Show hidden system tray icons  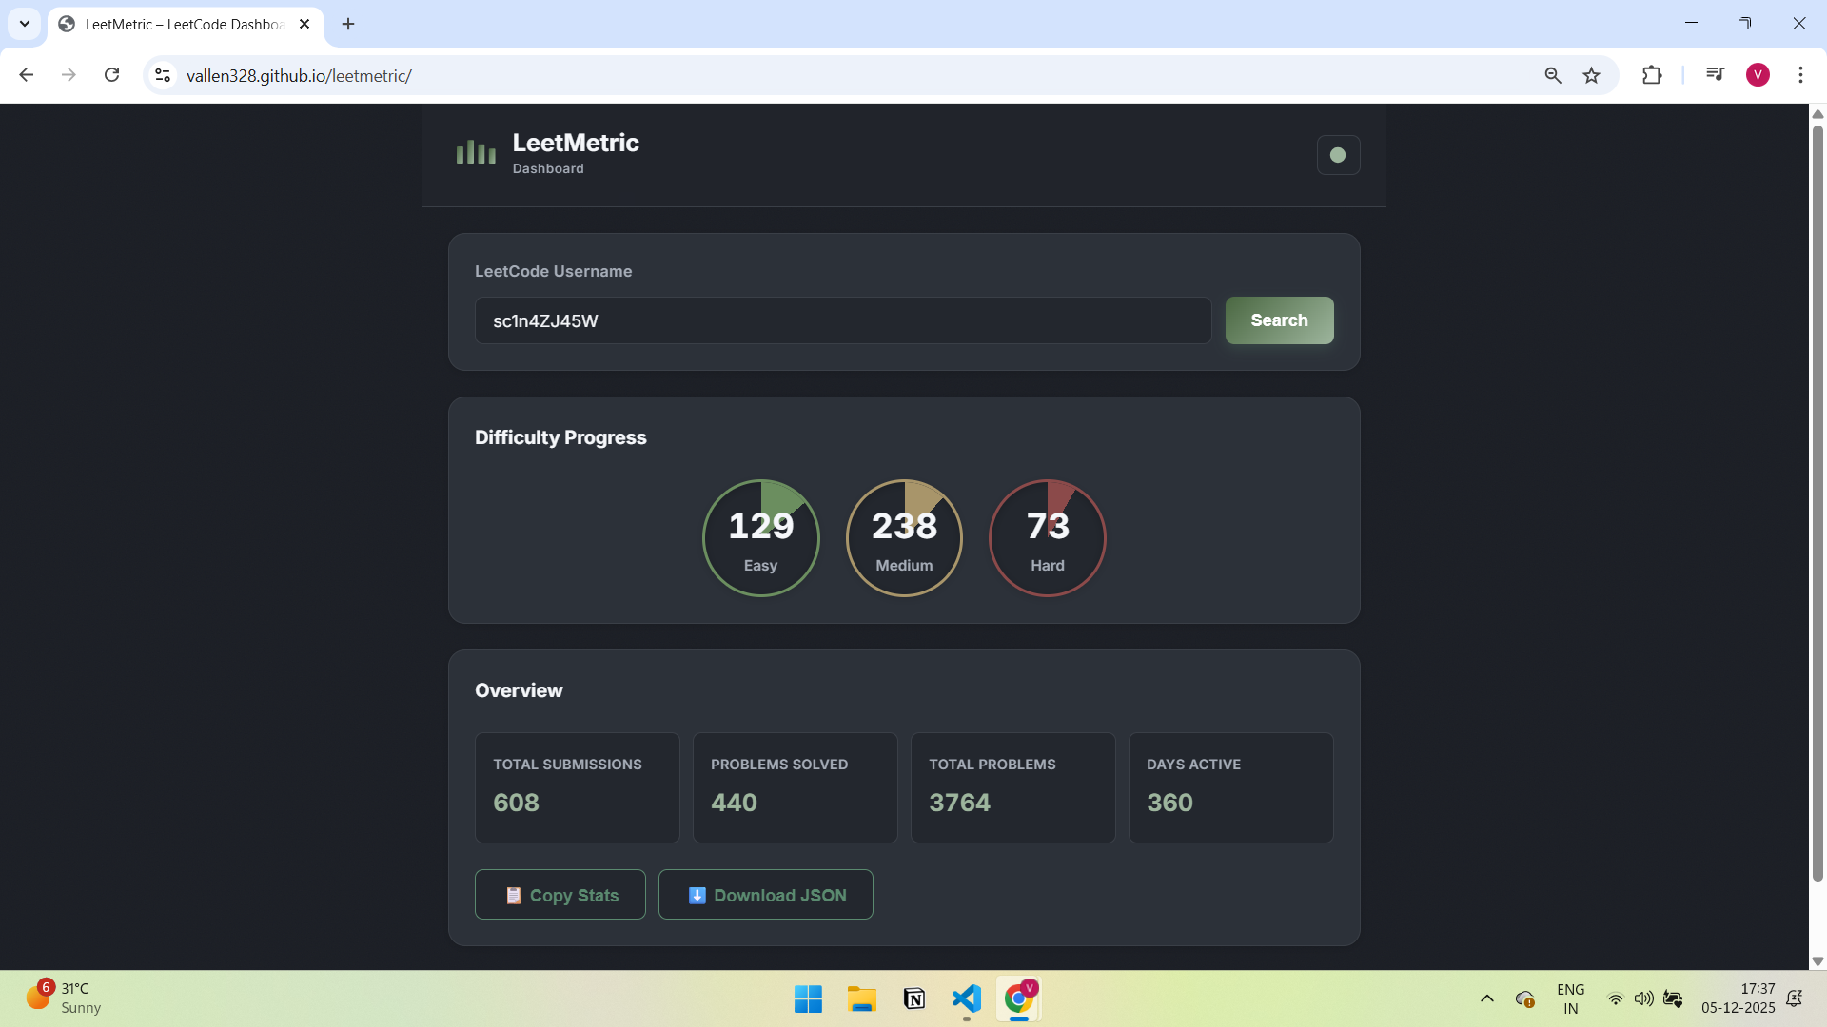point(1486,998)
